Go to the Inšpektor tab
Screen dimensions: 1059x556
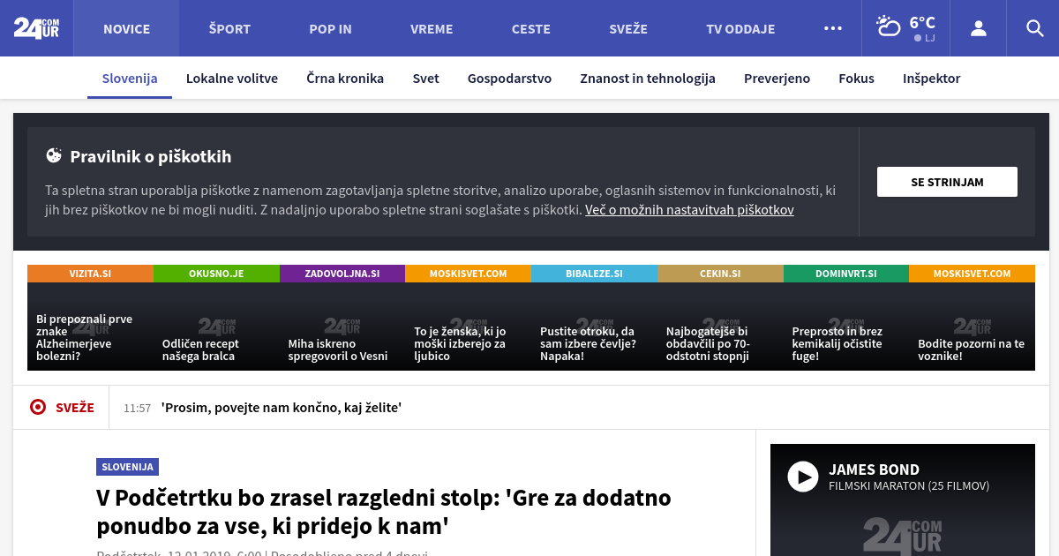click(931, 79)
